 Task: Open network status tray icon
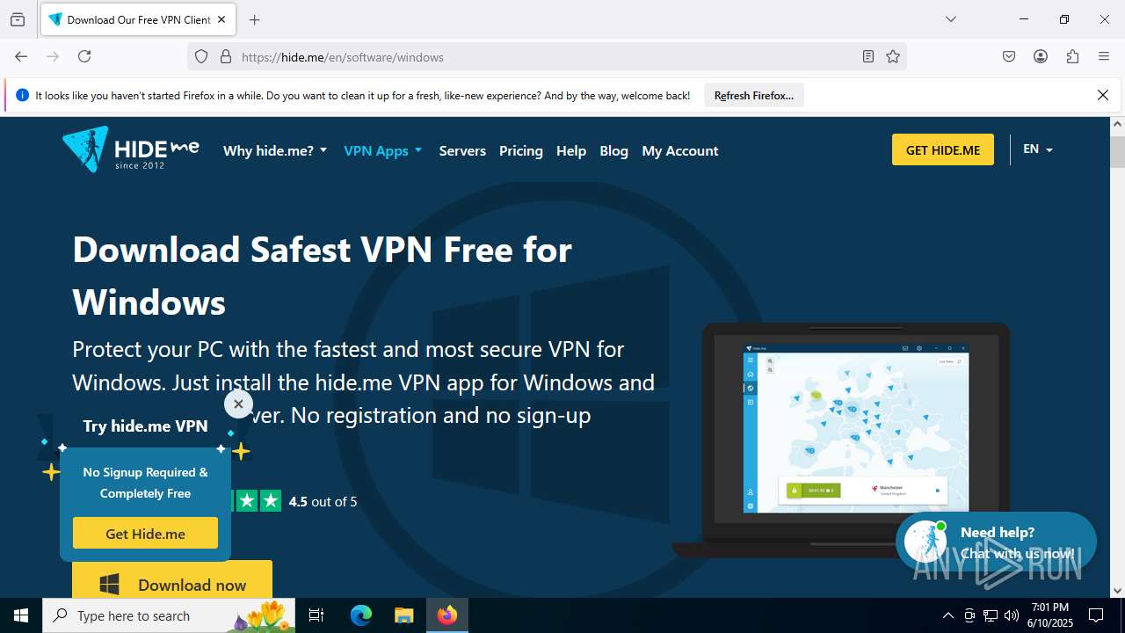(991, 615)
